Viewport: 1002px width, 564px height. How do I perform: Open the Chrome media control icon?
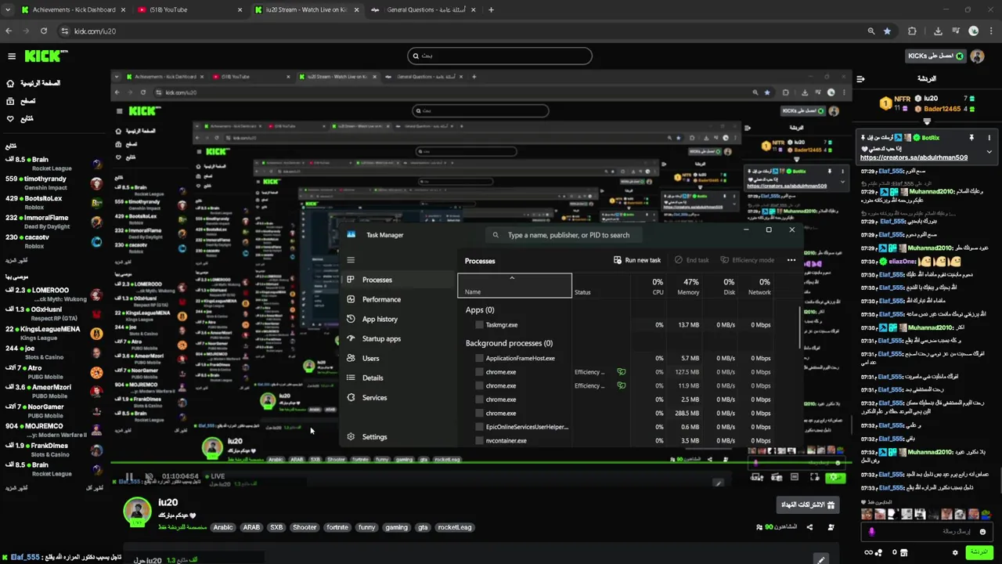tap(955, 31)
